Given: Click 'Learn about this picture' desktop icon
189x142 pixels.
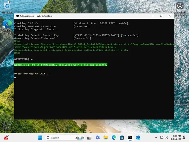Looking at the screenshot, I should coord(180,9).
